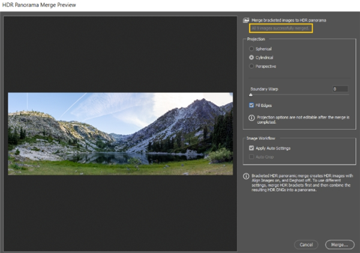Click the info icon beside Bracketed HDR note
Image resolution: width=360 pixels, height=253 pixels.
(247, 177)
